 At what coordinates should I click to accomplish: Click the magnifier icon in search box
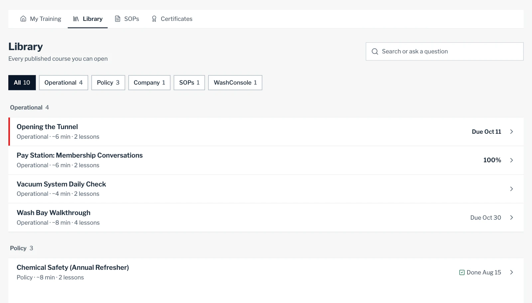coord(375,51)
